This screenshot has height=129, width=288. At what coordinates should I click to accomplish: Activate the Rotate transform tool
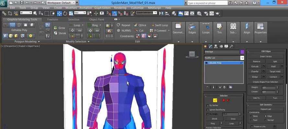pos(65,13)
